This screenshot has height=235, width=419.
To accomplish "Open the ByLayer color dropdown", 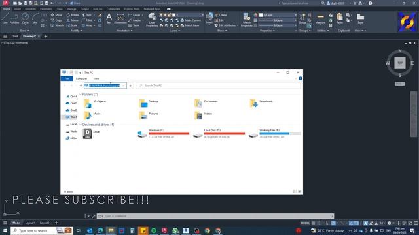I will 295,15.
